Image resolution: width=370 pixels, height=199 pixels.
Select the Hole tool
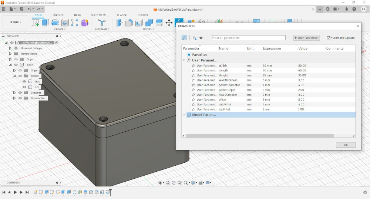[x=65, y=23]
